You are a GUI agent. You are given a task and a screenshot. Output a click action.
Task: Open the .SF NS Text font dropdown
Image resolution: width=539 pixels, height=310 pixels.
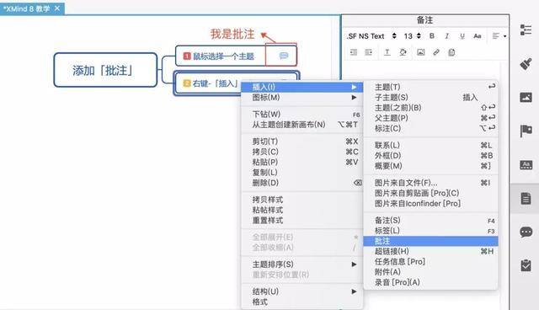coord(371,35)
